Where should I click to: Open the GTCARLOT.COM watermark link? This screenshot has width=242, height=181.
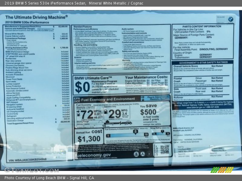pyautogui.click(x=31, y=170)
